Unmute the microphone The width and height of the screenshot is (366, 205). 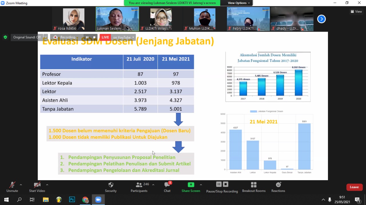pyautogui.click(x=12, y=187)
